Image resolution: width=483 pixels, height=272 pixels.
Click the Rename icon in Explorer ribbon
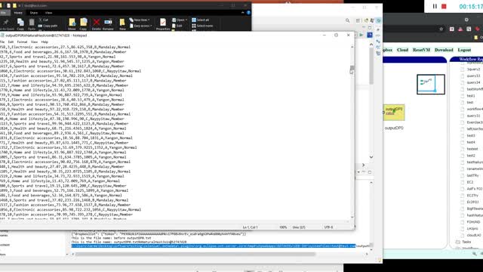(x=108, y=23)
